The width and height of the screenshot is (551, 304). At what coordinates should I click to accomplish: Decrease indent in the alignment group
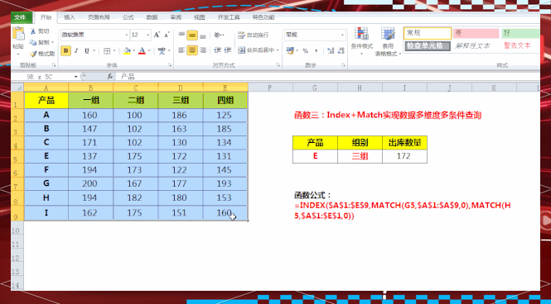pyautogui.click(x=217, y=50)
